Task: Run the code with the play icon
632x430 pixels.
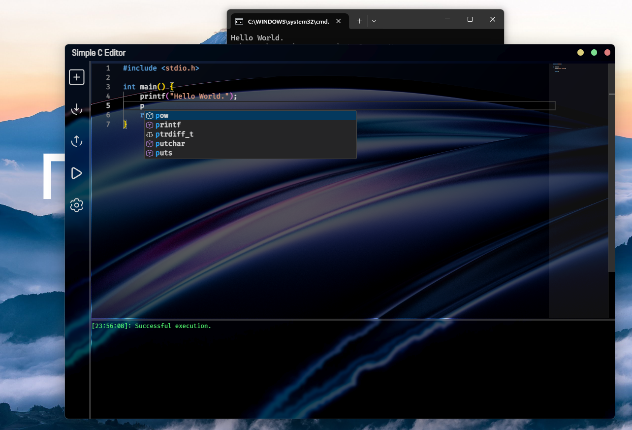Action: click(x=76, y=173)
